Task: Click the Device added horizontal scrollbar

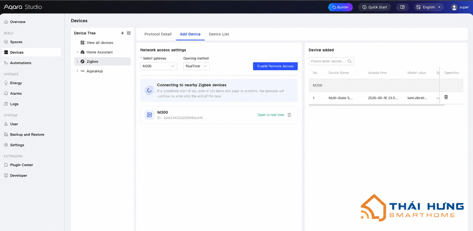Action: pos(377,105)
